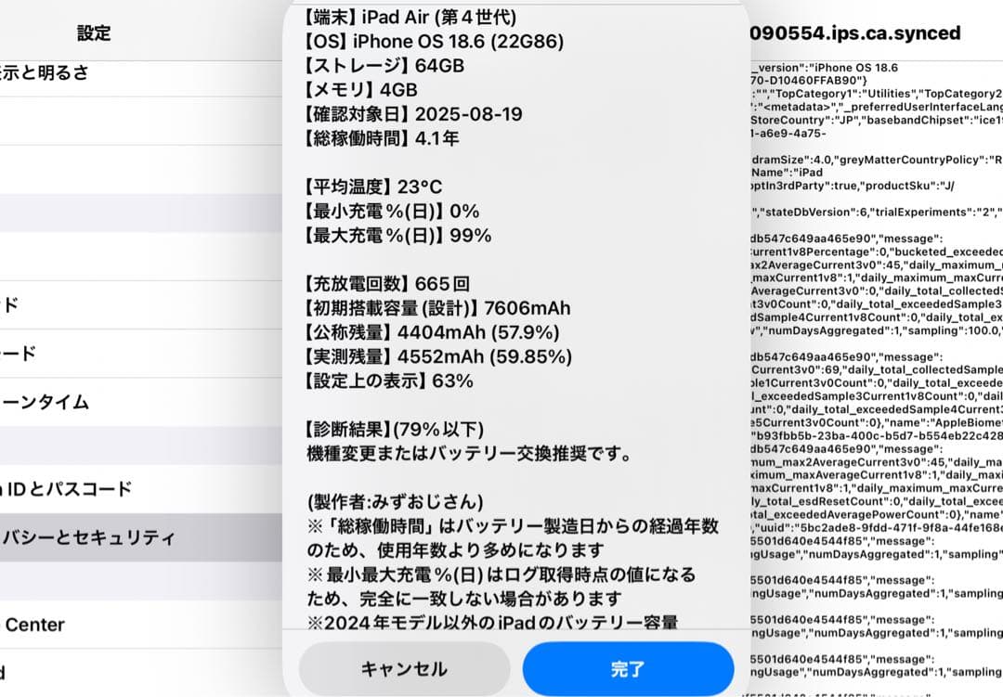This screenshot has width=1003, height=697.
Task: Open the Center row in Settings sidebar
Action: pyautogui.click(x=141, y=625)
